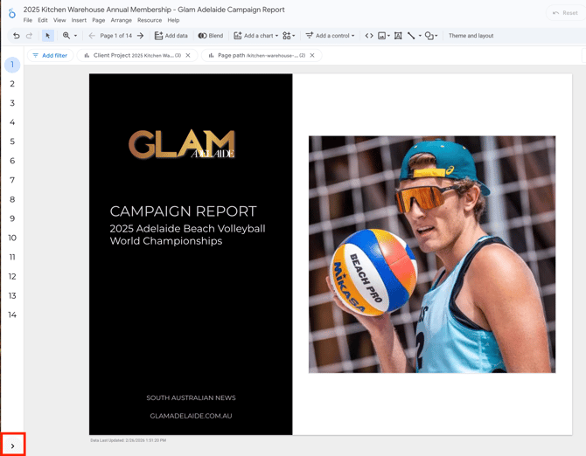Open the Arrange menu
Viewport: 586px width, 456px height.
[121, 20]
